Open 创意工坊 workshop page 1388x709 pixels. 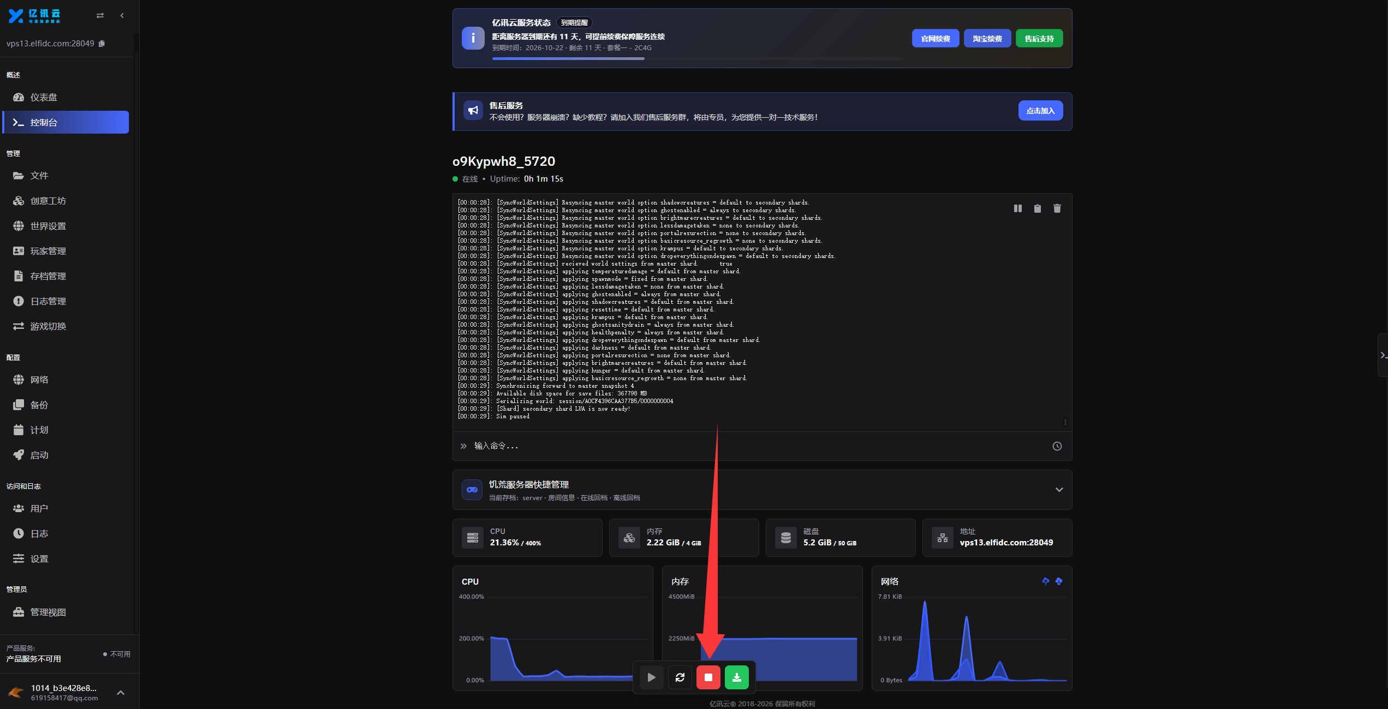[x=66, y=201]
